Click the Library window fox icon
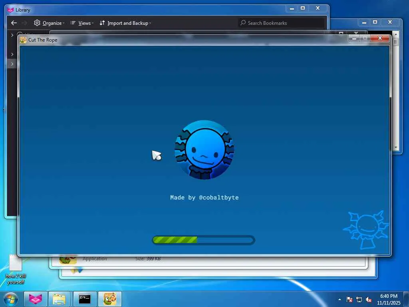The height and width of the screenshot is (307, 409). pyautogui.click(x=10, y=10)
